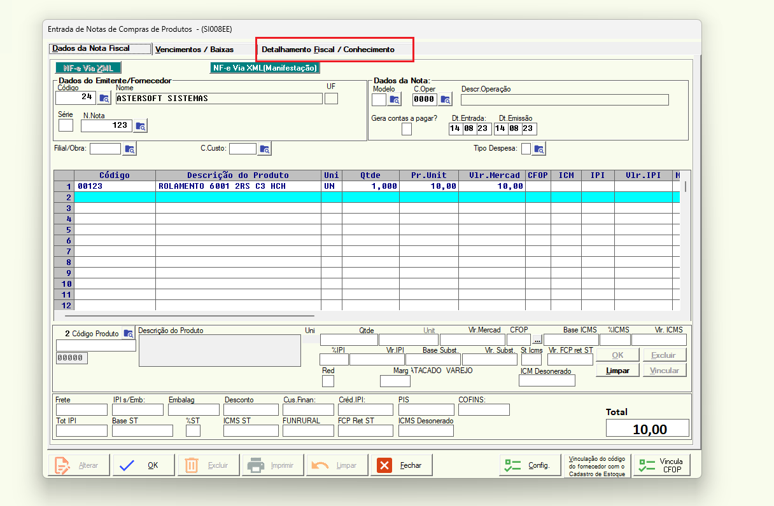
Task: Click the item-panel Excluir button
Action: (x=665, y=355)
